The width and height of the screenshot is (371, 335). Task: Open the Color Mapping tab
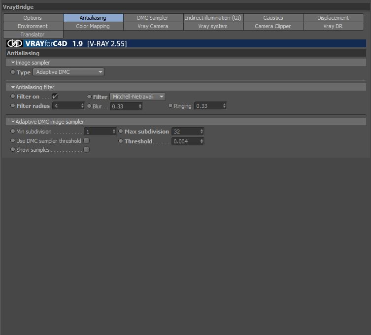point(93,26)
